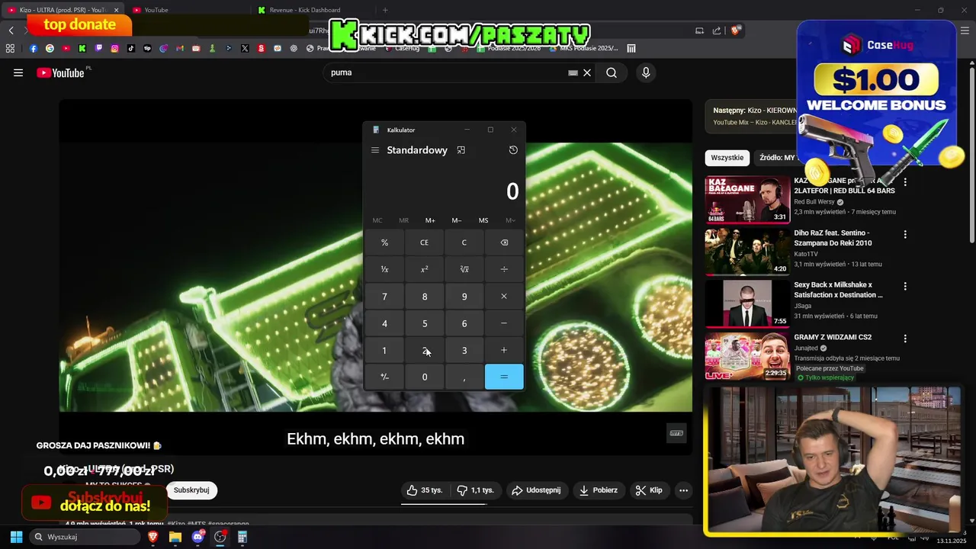Viewport: 976px width, 549px height.
Task: Click digit 7 in Calculator
Action: coord(384,297)
